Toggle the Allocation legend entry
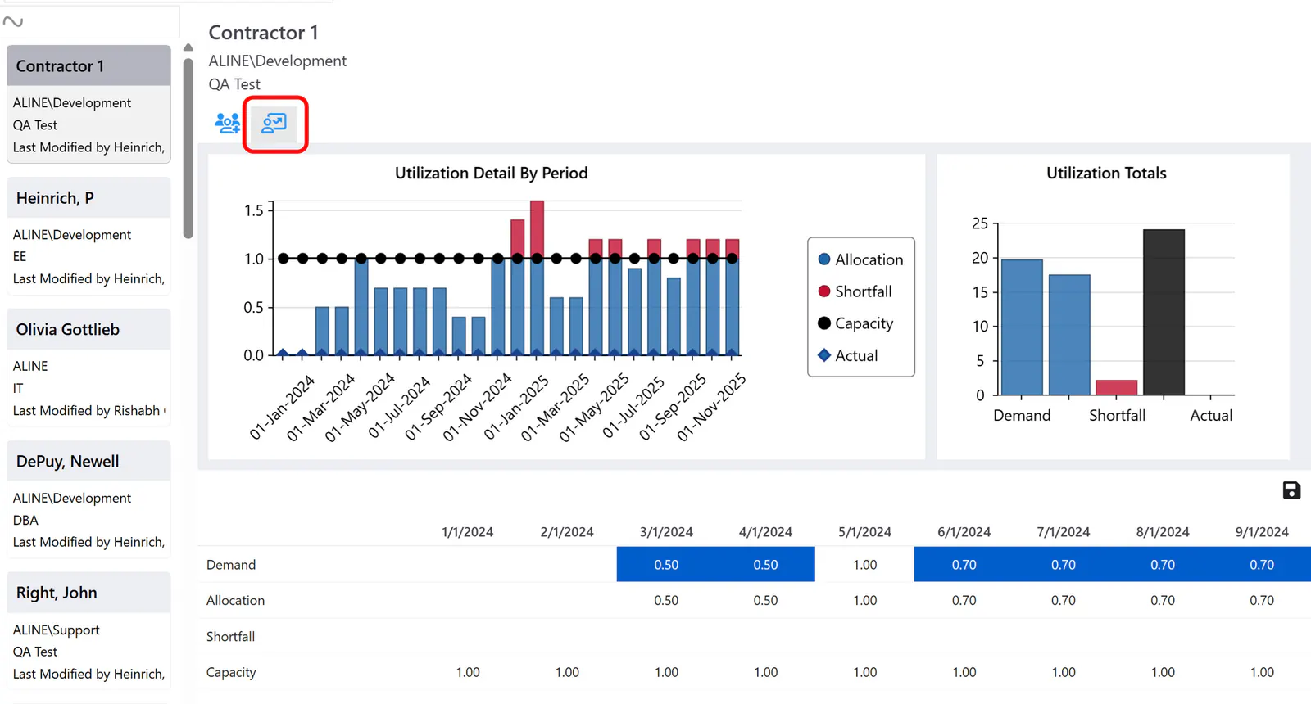Image resolution: width=1311 pixels, height=704 pixels. pos(860,259)
